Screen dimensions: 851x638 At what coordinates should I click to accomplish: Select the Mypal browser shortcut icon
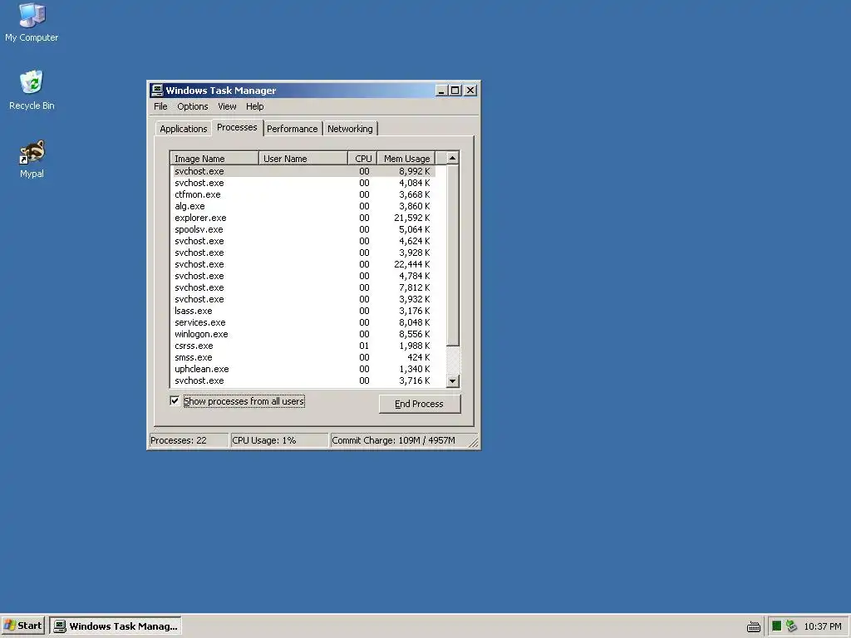tap(32, 159)
